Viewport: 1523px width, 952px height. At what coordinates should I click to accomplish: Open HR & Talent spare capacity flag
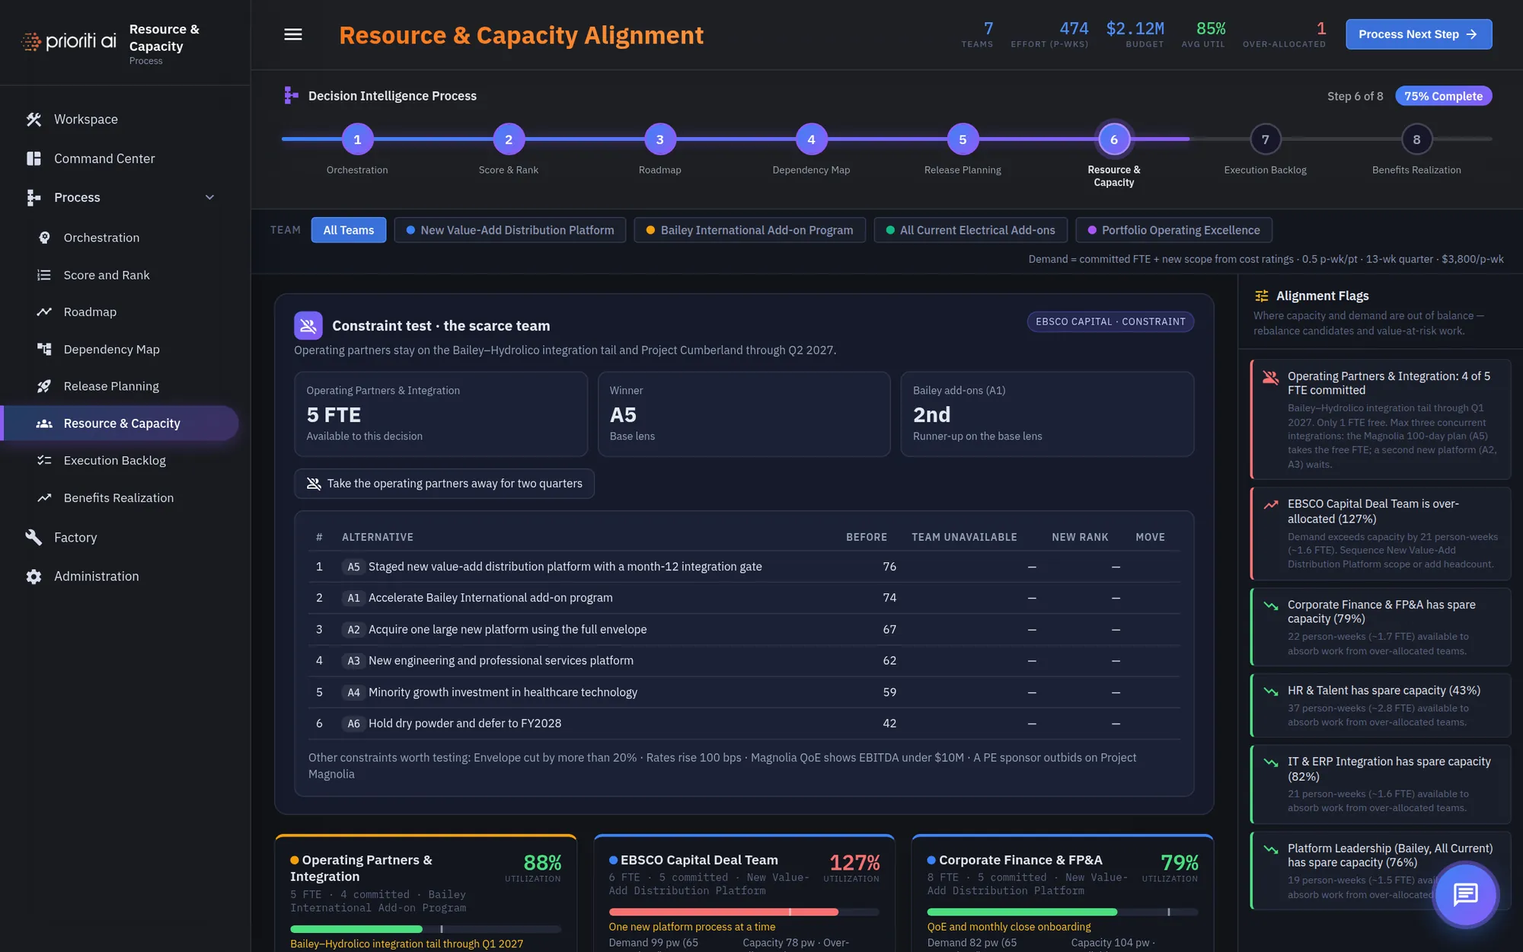point(1381,705)
